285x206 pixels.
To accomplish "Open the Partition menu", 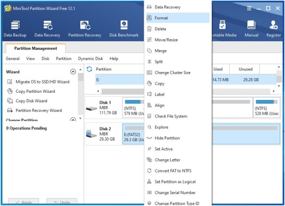I will [x=64, y=59].
